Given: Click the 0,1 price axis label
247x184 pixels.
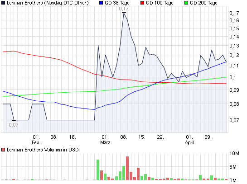Looking at the screenshot, I should pos(232,77).
